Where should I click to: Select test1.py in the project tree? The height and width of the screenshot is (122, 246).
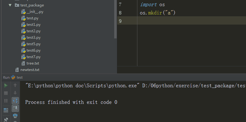(31, 25)
